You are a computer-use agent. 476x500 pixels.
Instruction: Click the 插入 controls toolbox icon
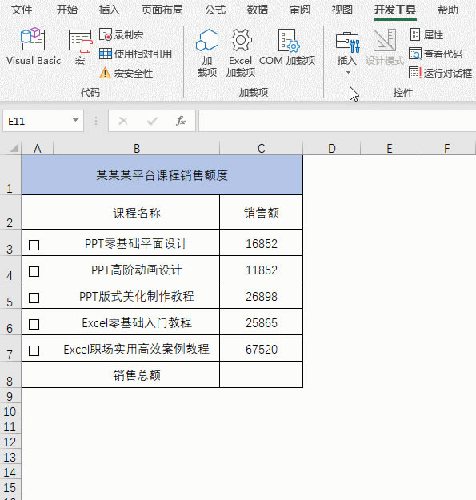(347, 42)
